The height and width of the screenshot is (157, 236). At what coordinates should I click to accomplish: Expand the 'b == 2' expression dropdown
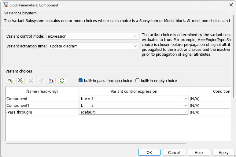(x=186, y=105)
